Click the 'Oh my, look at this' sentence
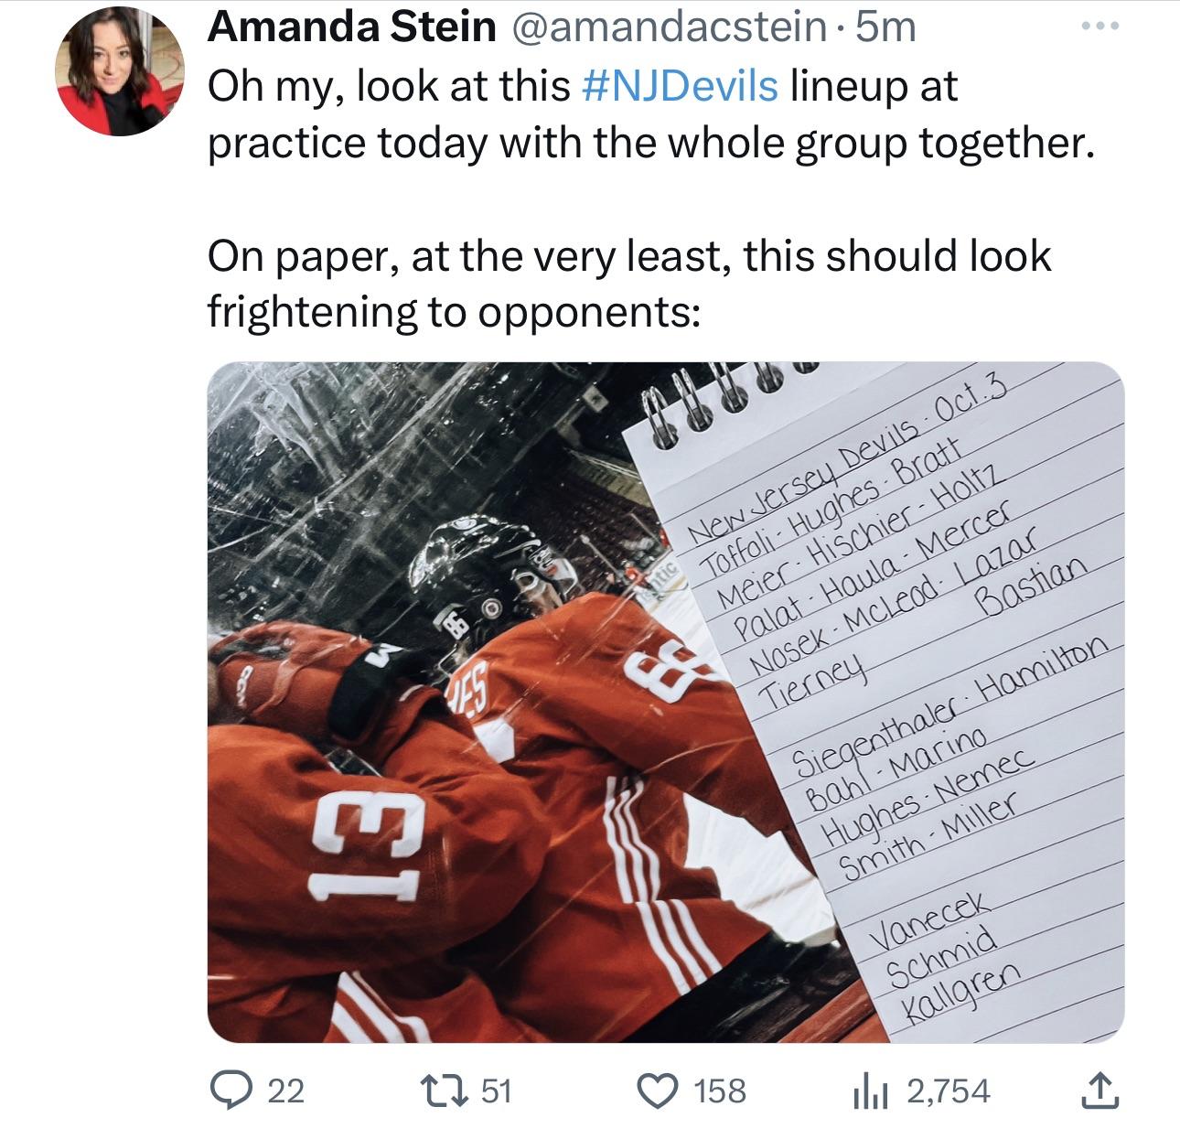1180x1139 pixels. pyautogui.click(x=390, y=86)
